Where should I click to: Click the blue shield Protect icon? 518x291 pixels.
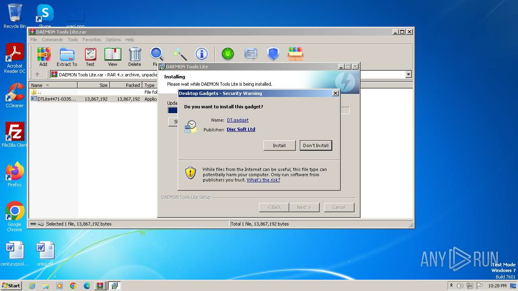click(273, 54)
